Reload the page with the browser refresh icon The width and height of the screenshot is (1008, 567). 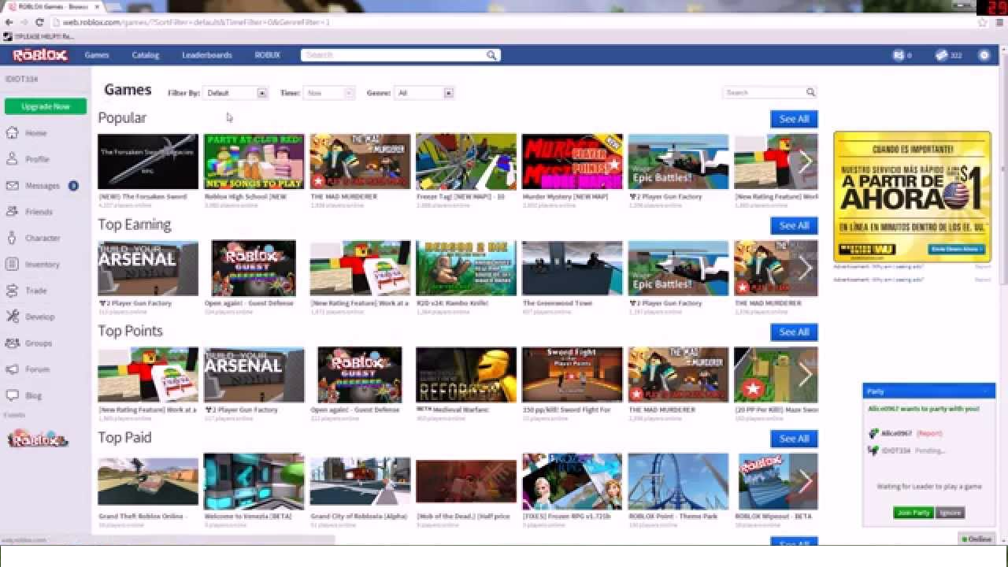pos(39,22)
